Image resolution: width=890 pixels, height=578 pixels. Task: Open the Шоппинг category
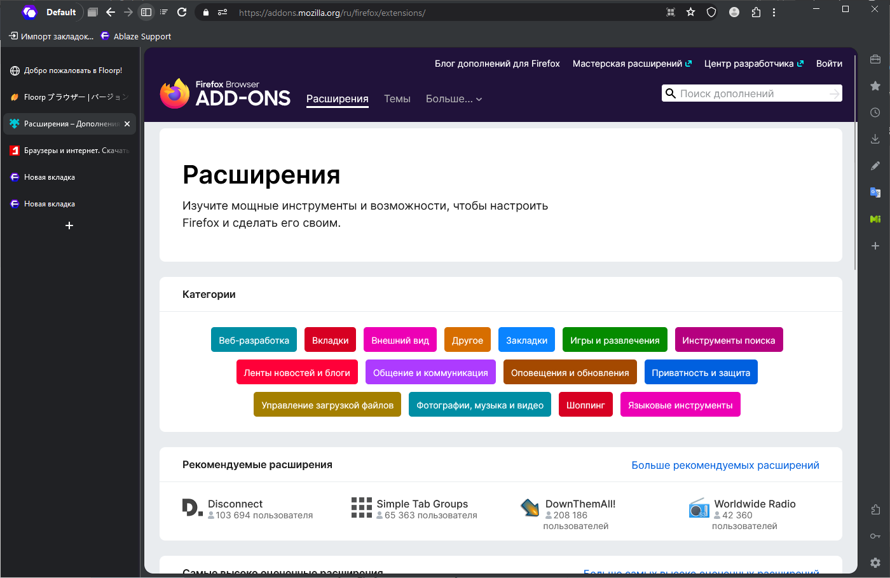[x=585, y=405]
